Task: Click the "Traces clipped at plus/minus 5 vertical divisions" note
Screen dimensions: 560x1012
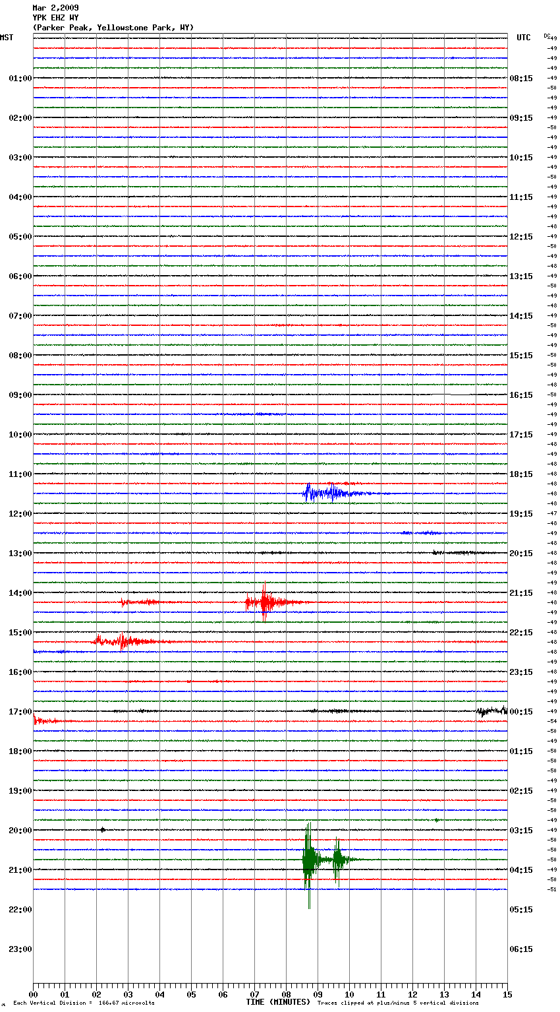Action: (x=398, y=1003)
